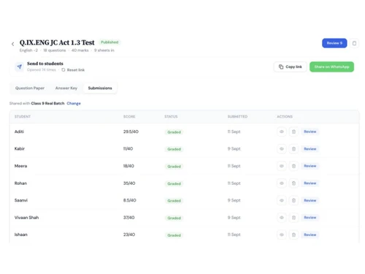365x274 pixels.
Task: Click student name Vivaan Shah
Action: (x=26, y=218)
